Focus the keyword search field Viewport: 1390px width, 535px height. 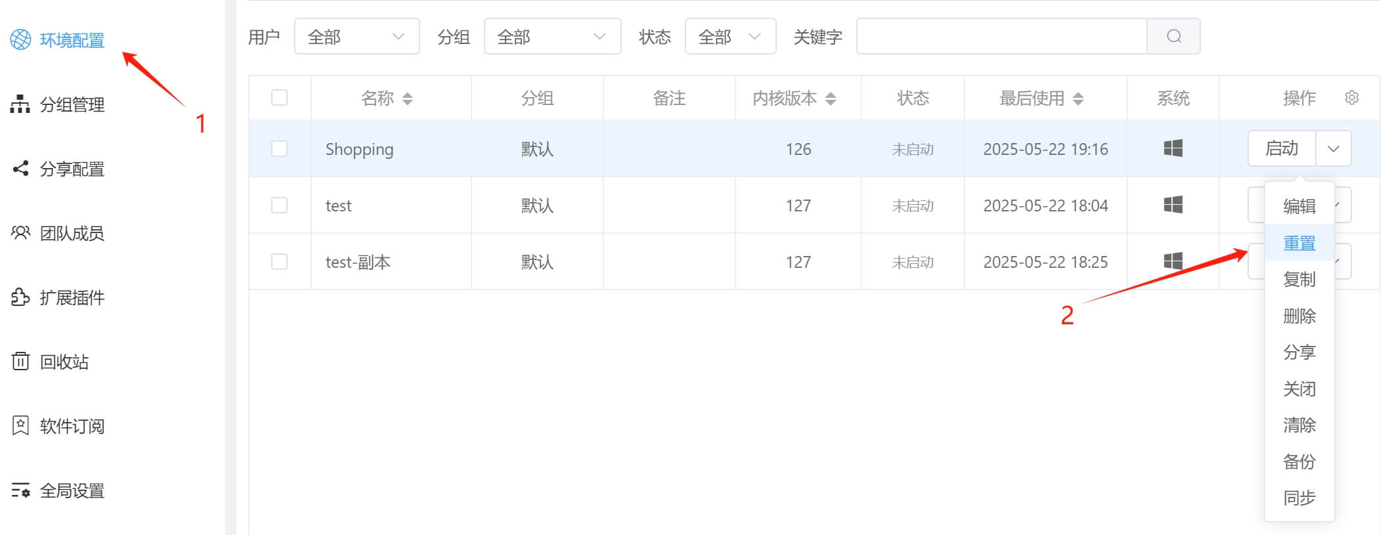[x=1001, y=37]
